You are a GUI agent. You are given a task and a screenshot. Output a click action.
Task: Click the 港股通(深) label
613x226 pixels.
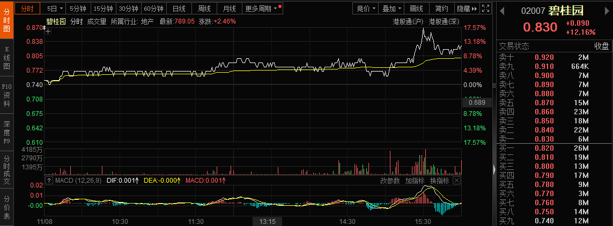coord(444,21)
